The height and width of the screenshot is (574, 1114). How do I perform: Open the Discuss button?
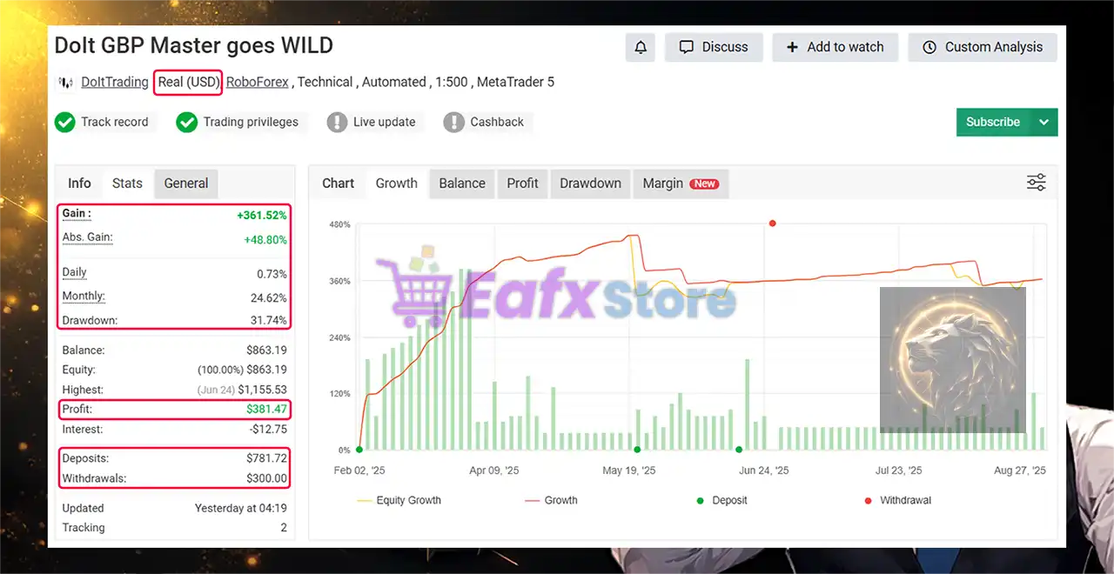point(714,47)
